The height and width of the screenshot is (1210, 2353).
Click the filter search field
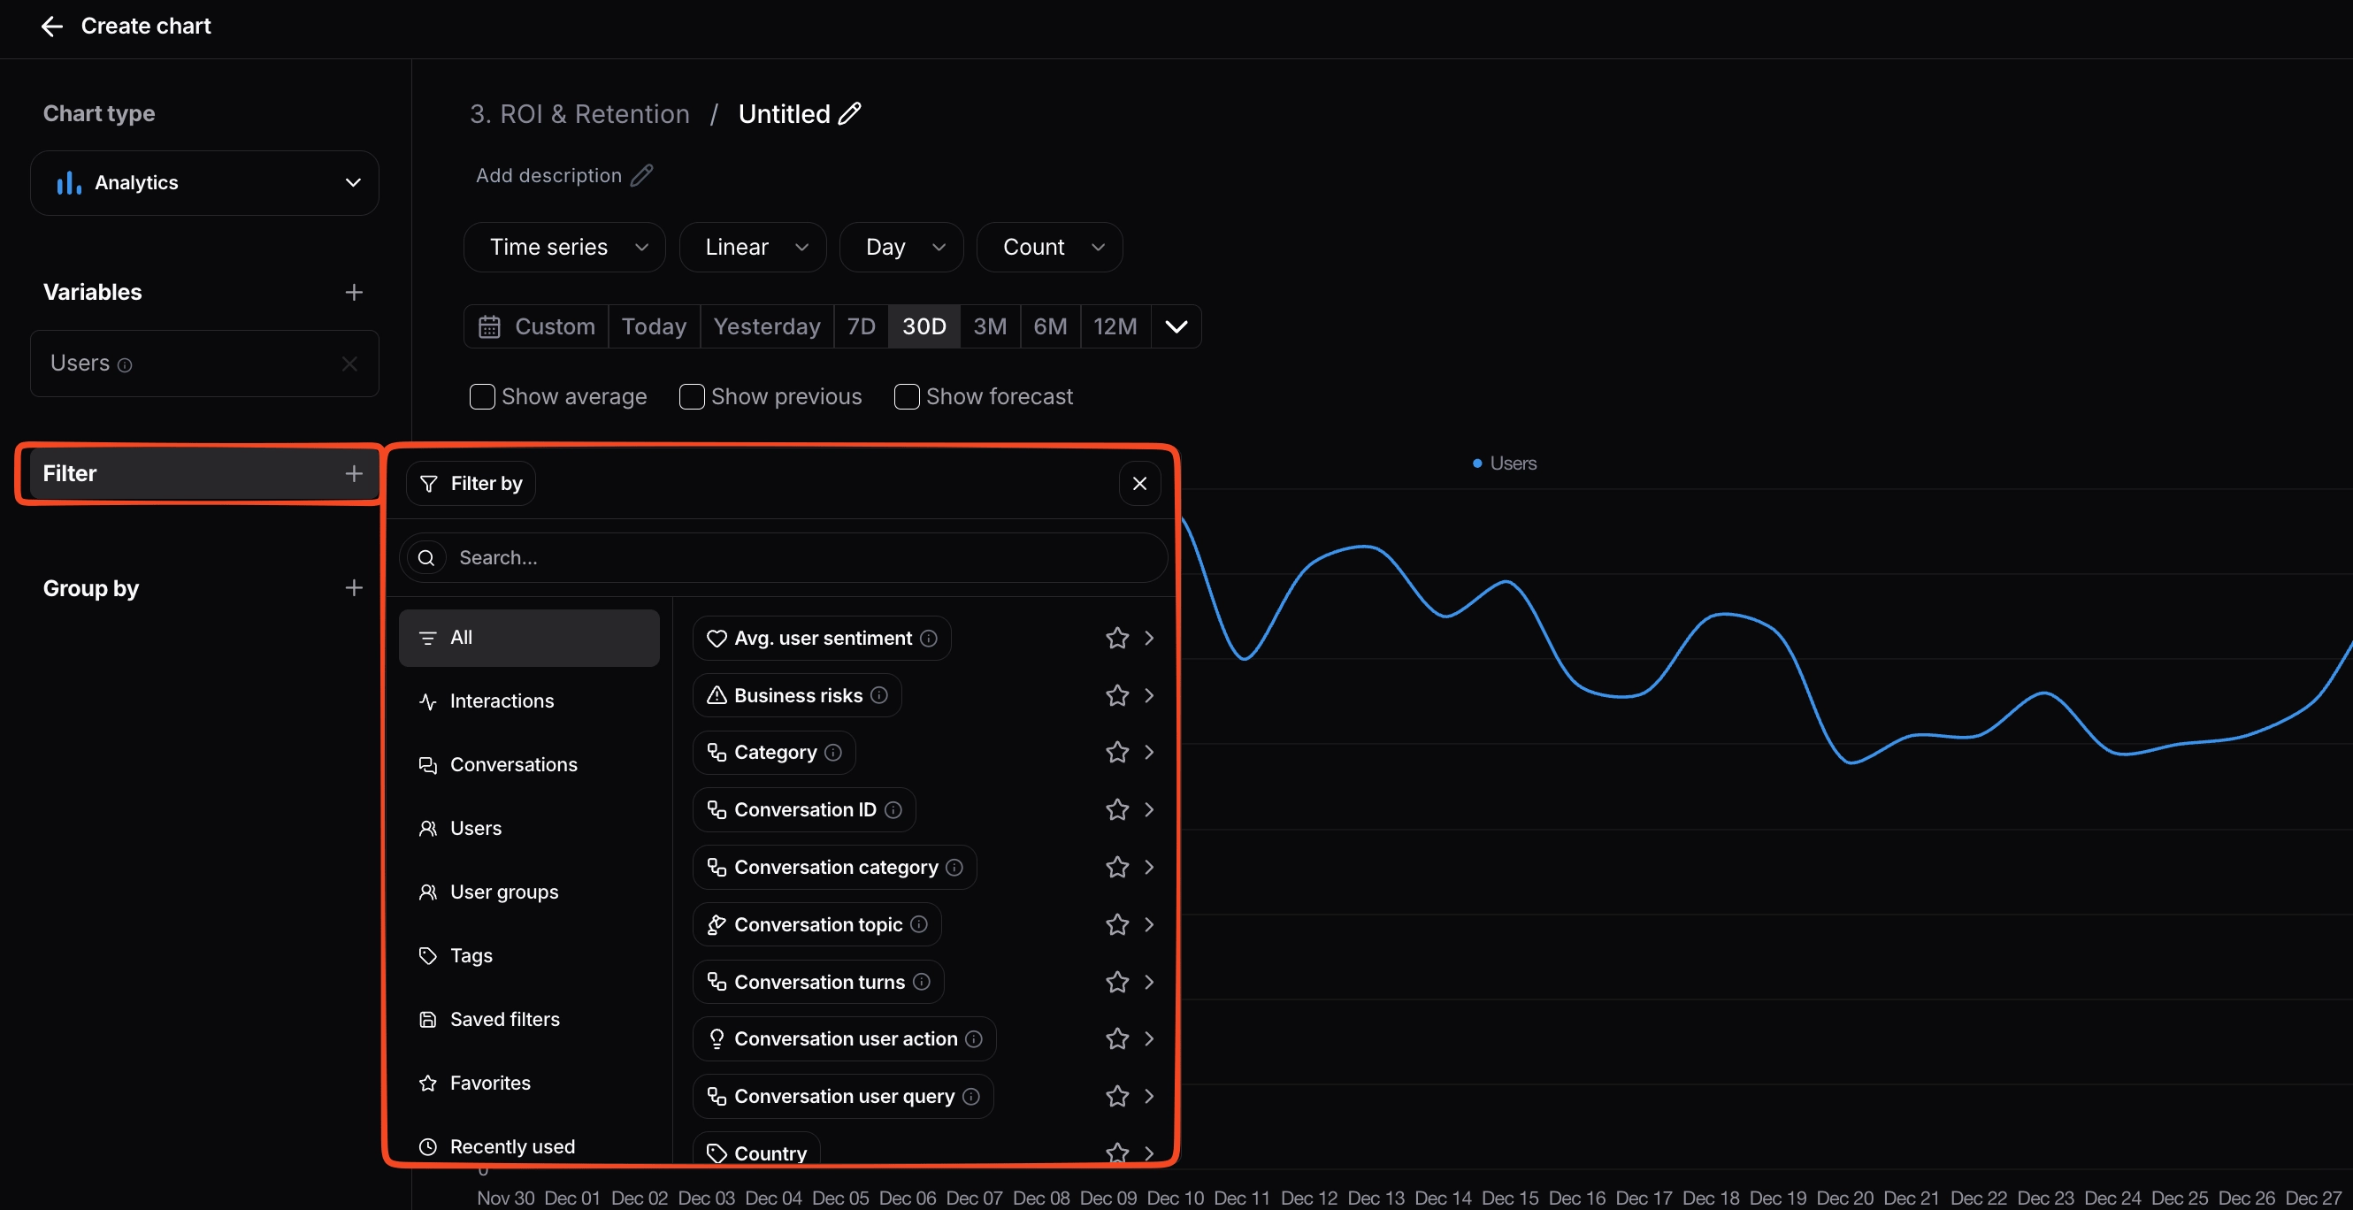click(x=784, y=557)
